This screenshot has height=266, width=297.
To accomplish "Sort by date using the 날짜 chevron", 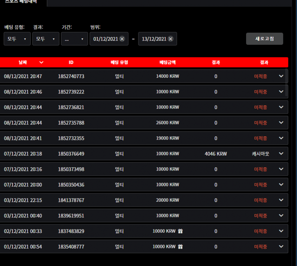I will coord(41,63).
